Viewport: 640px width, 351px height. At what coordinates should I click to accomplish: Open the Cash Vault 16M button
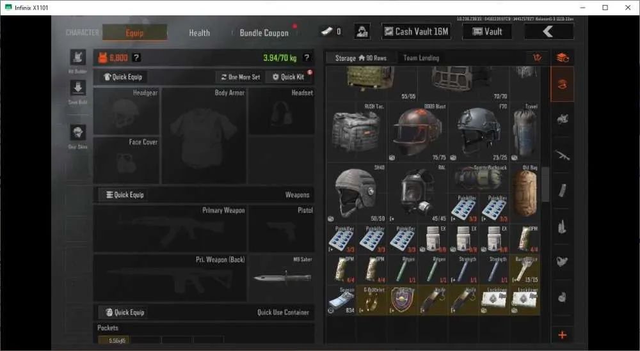[x=417, y=31]
